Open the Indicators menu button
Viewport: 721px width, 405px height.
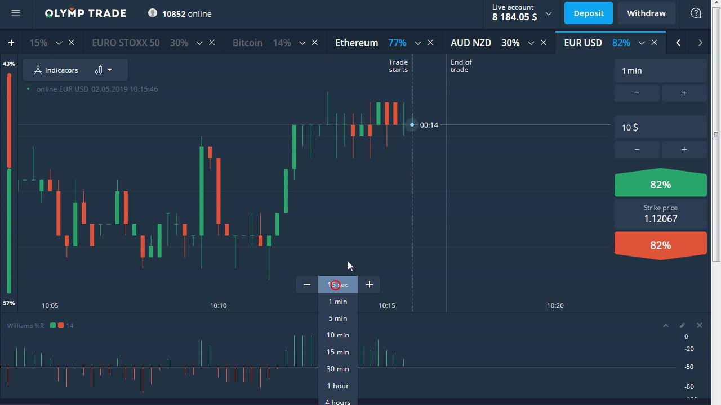tap(56, 70)
